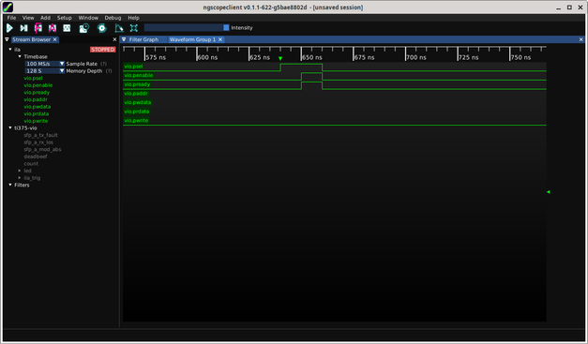This screenshot has width=588, height=344.
Task: Open the Stream Browser dock options triangle
Action: (7, 39)
